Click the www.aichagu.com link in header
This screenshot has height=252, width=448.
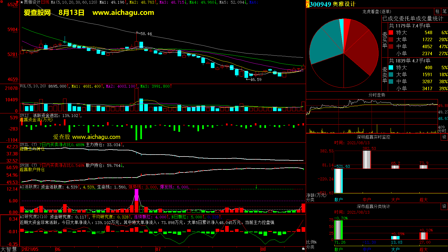click(123, 13)
